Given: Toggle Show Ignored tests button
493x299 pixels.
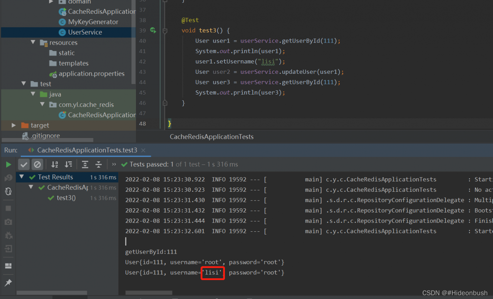Looking at the screenshot, I should click(x=37, y=164).
